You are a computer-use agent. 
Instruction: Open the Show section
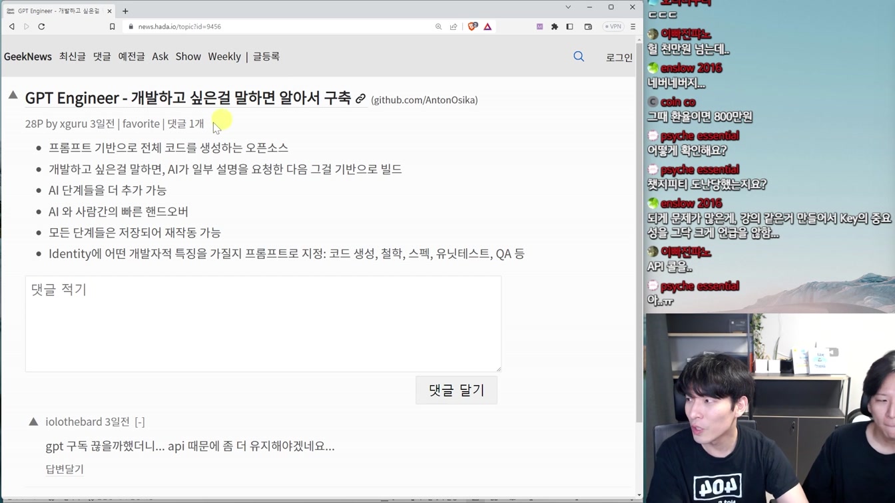click(188, 57)
